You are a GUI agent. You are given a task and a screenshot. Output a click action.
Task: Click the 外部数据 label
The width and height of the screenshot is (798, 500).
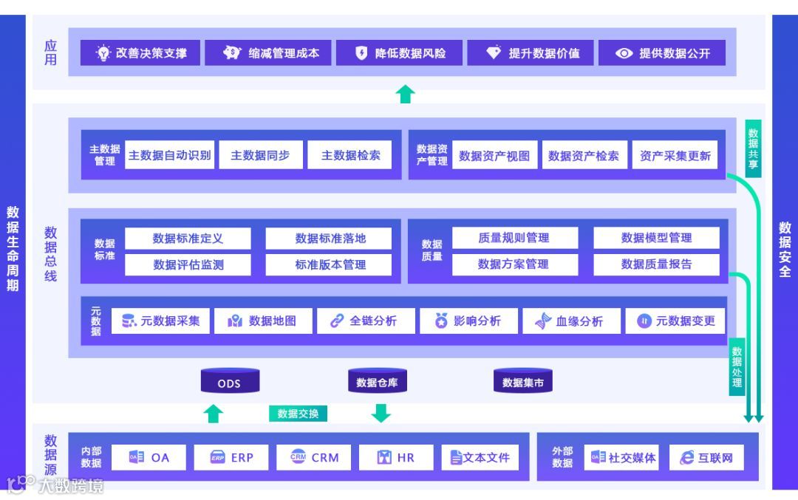562,456
